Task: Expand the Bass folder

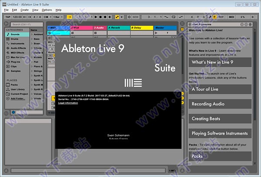Action: pyautogui.click(x=32, y=39)
